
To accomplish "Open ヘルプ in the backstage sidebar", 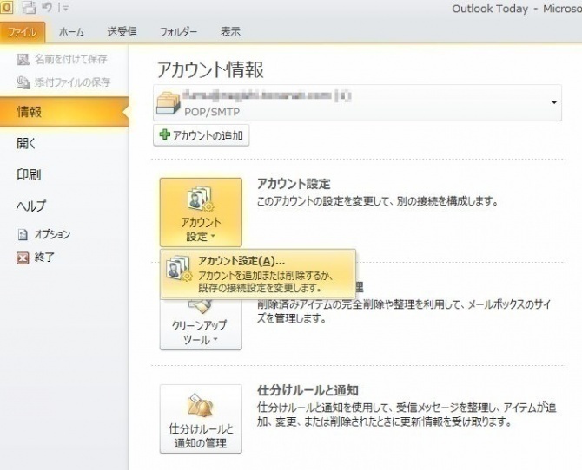I will pyautogui.click(x=31, y=206).
